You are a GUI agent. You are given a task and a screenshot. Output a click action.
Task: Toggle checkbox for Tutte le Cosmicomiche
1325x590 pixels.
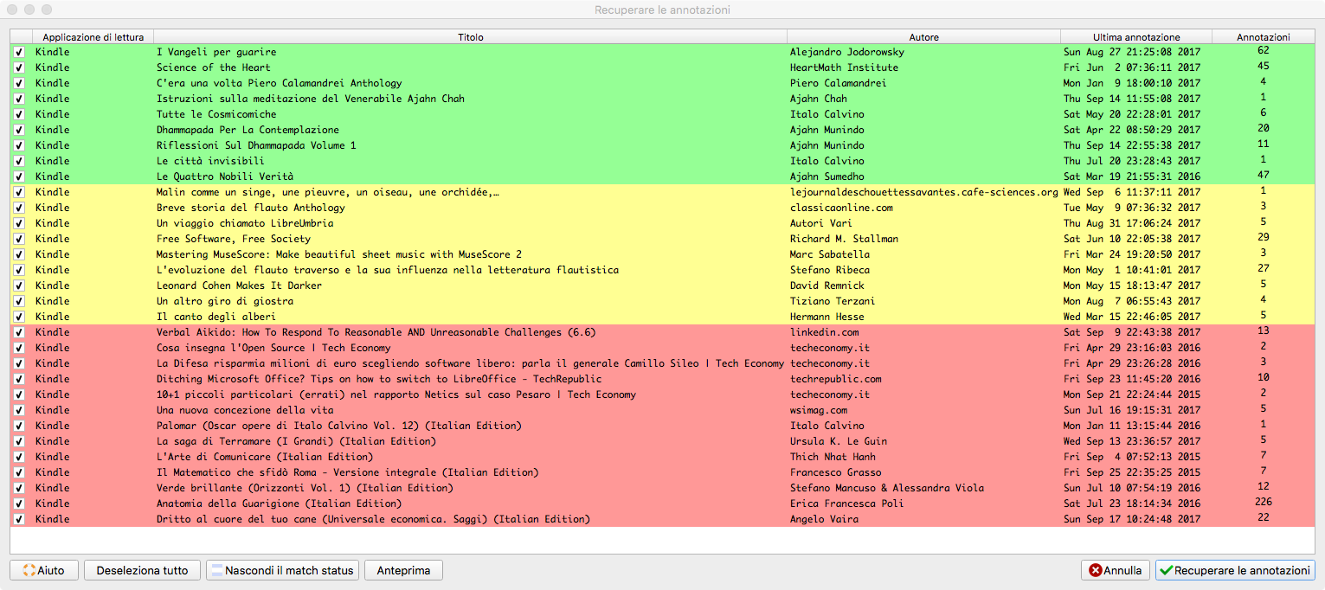point(19,114)
